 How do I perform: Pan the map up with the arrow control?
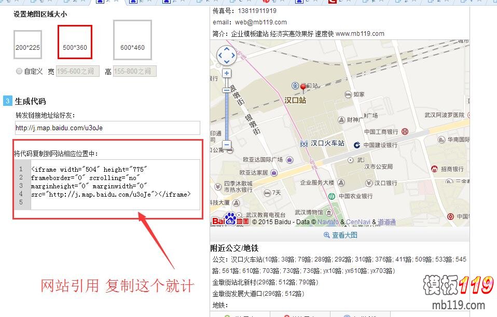(x=227, y=49)
